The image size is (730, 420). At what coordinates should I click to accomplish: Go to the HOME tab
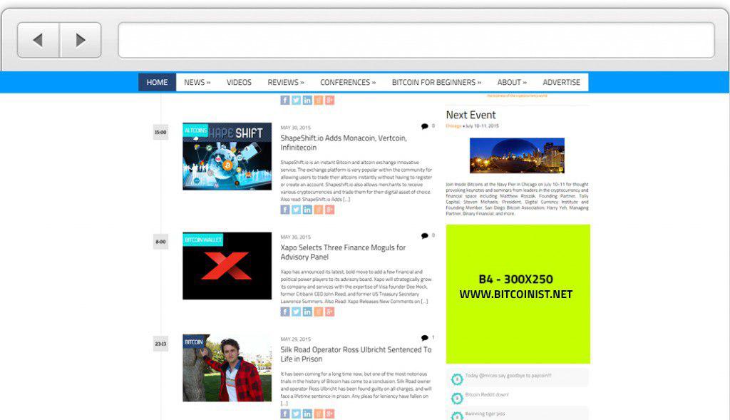point(157,82)
